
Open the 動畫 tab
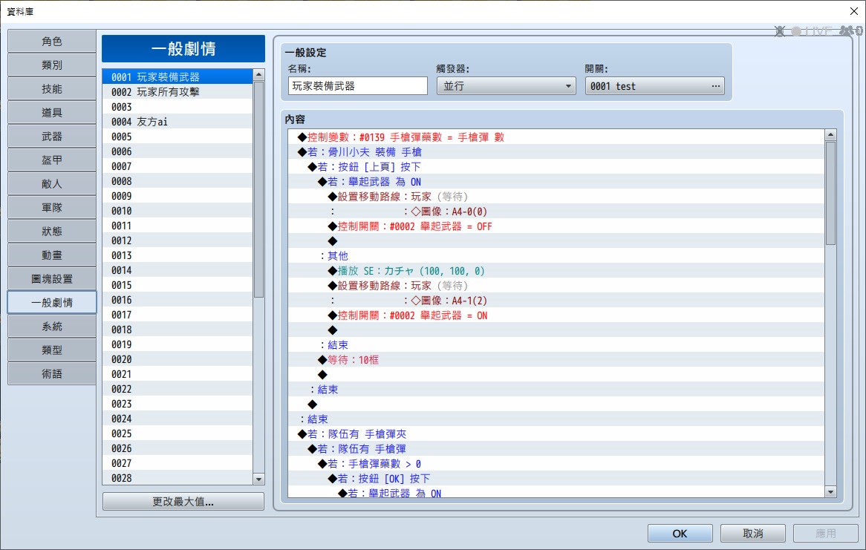(52, 255)
